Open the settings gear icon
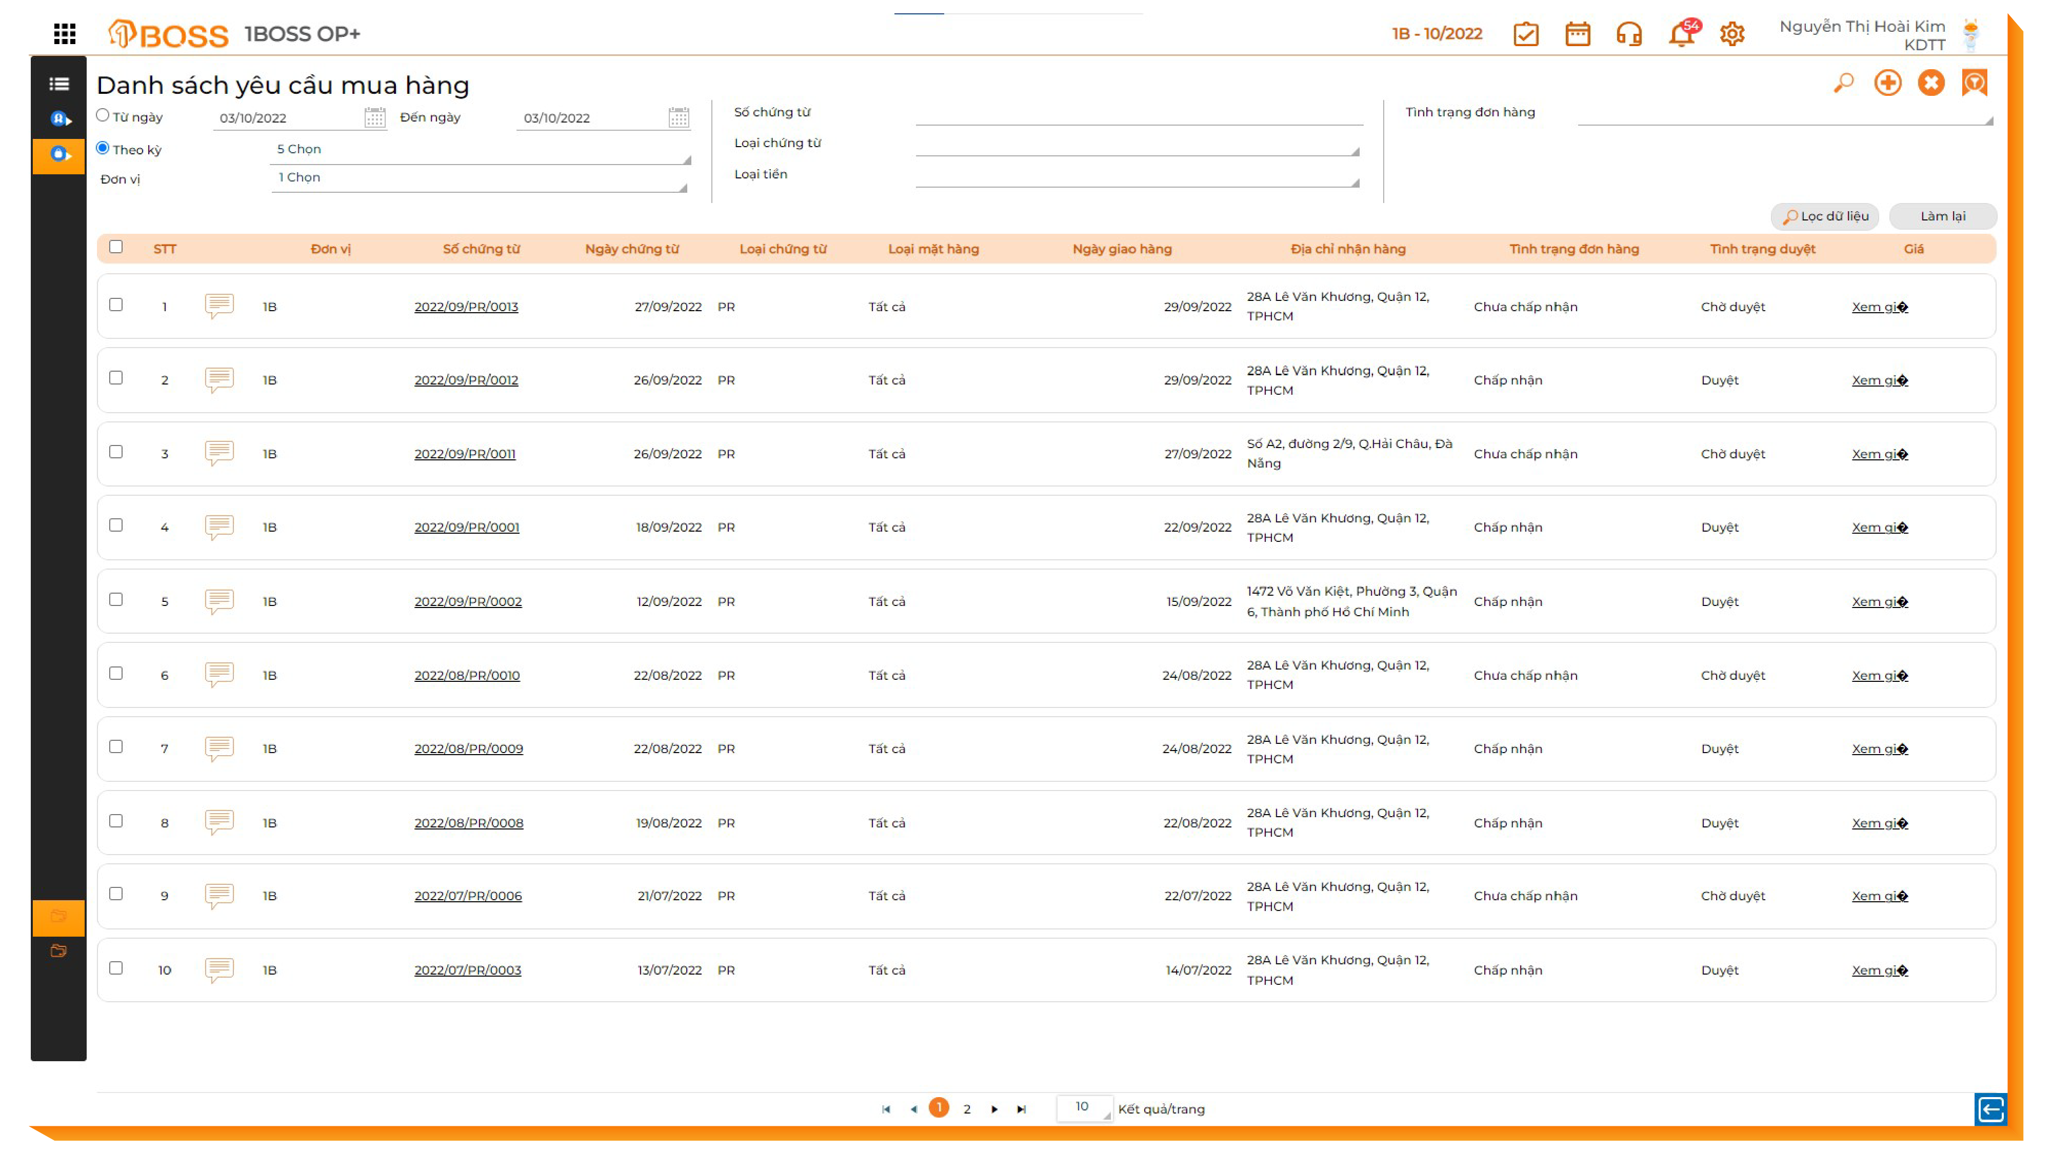 click(1732, 34)
